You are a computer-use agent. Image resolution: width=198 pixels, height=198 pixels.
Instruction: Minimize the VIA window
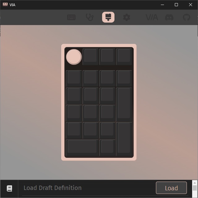pyautogui.click(x=162, y=5)
